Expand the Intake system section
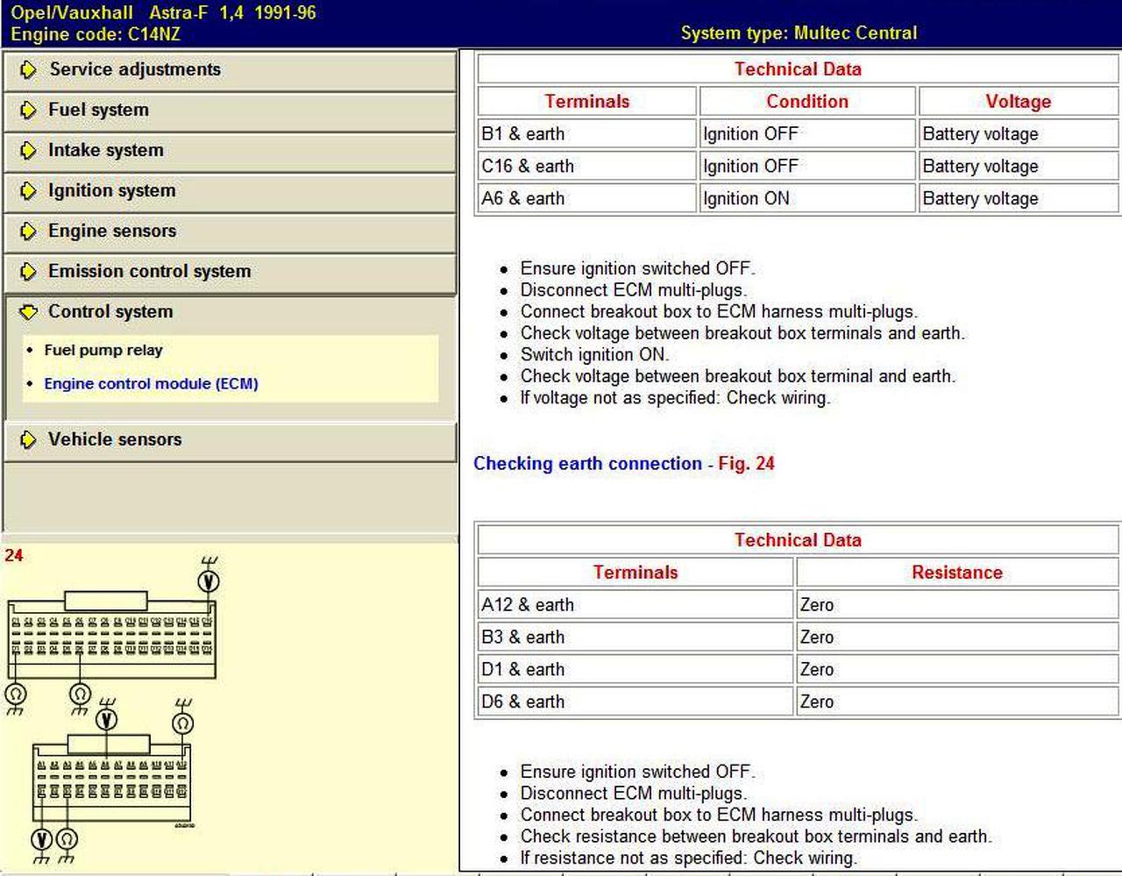Screen dimensions: 1122x876 (x=230, y=151)
